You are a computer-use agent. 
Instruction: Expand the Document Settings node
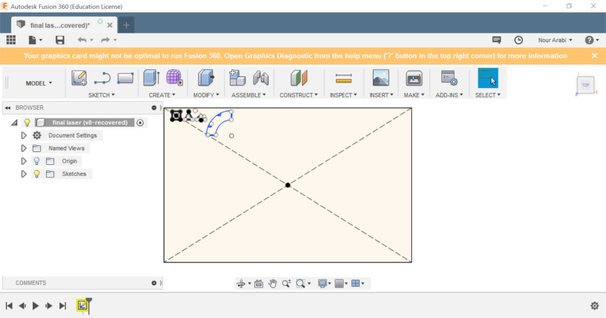click(x=24, y=135)
